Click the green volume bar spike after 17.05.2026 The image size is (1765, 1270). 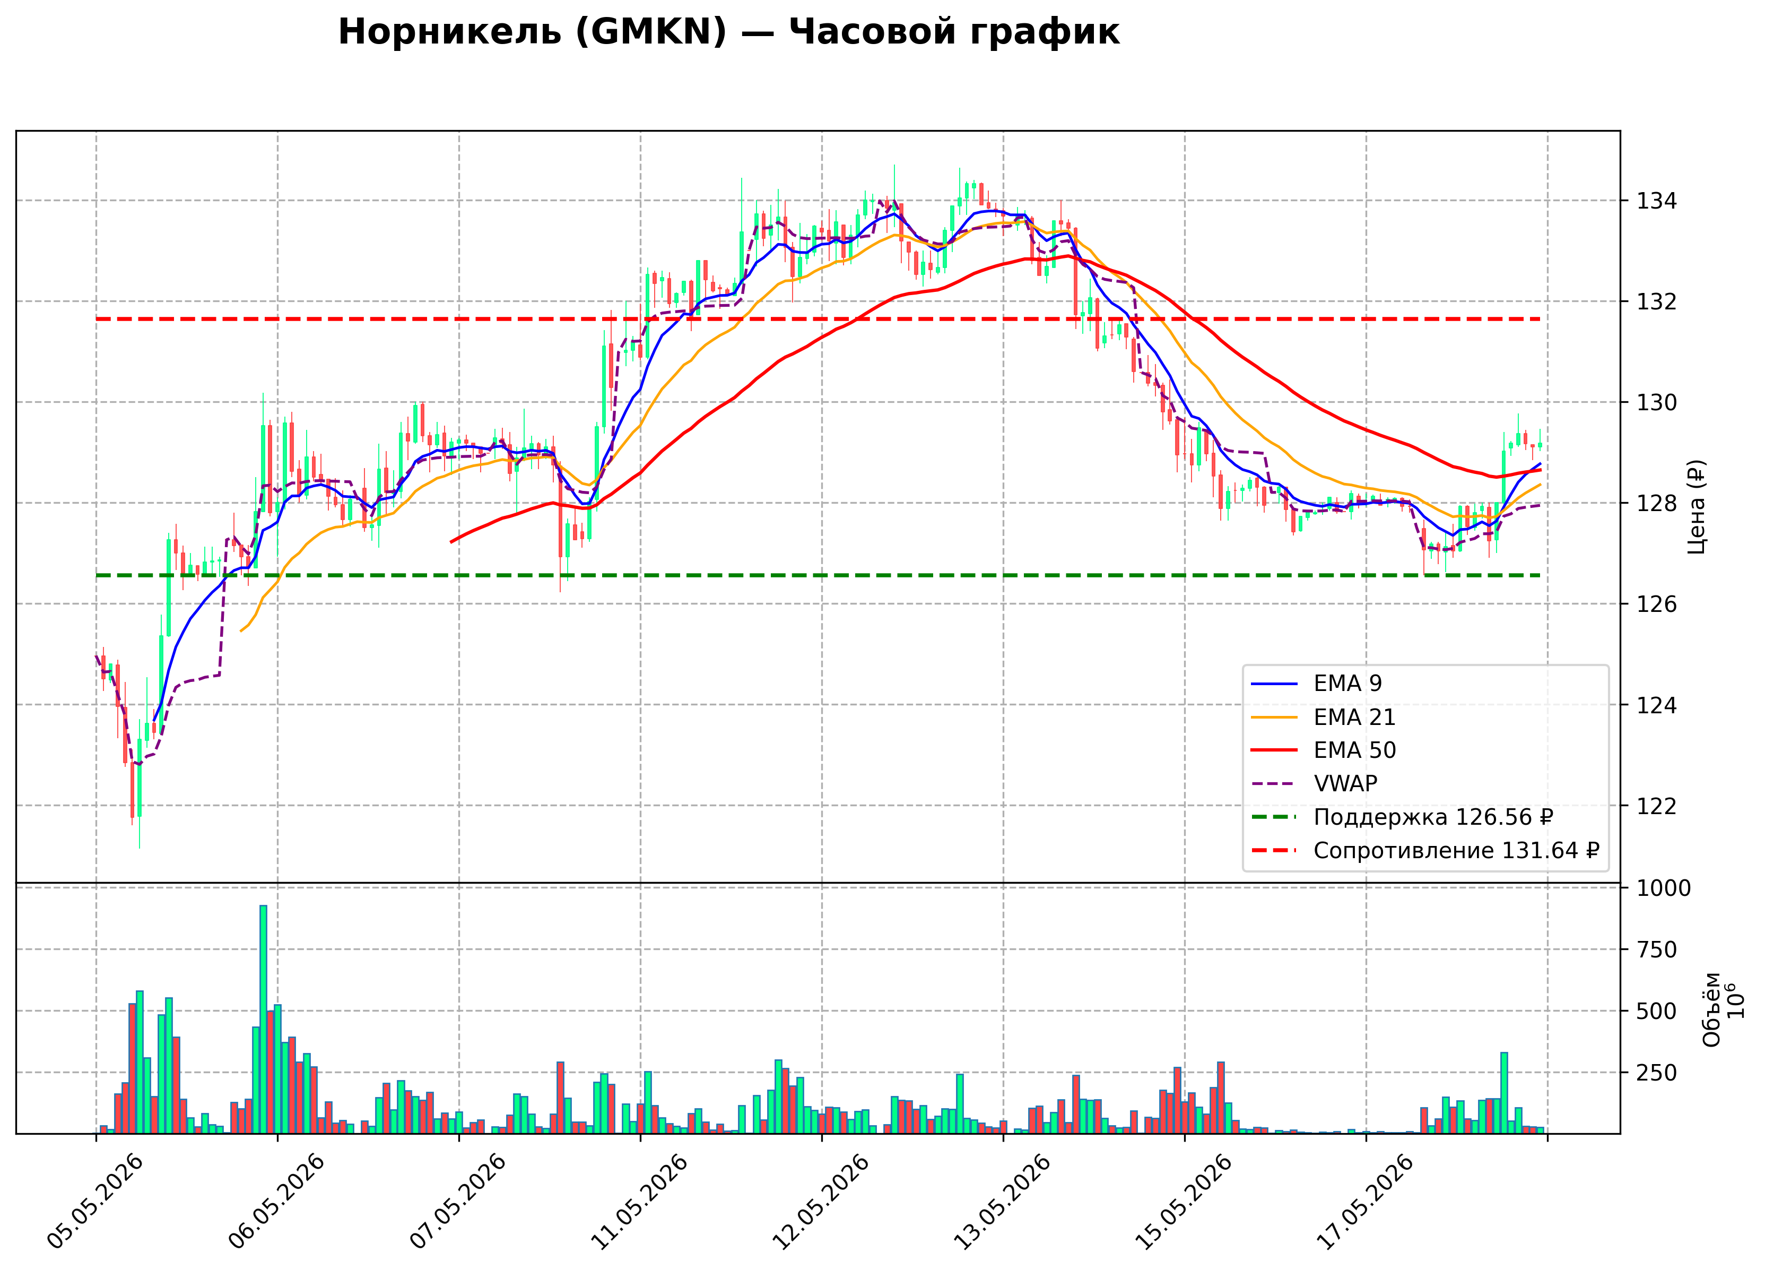[x=1505, y=1093]
